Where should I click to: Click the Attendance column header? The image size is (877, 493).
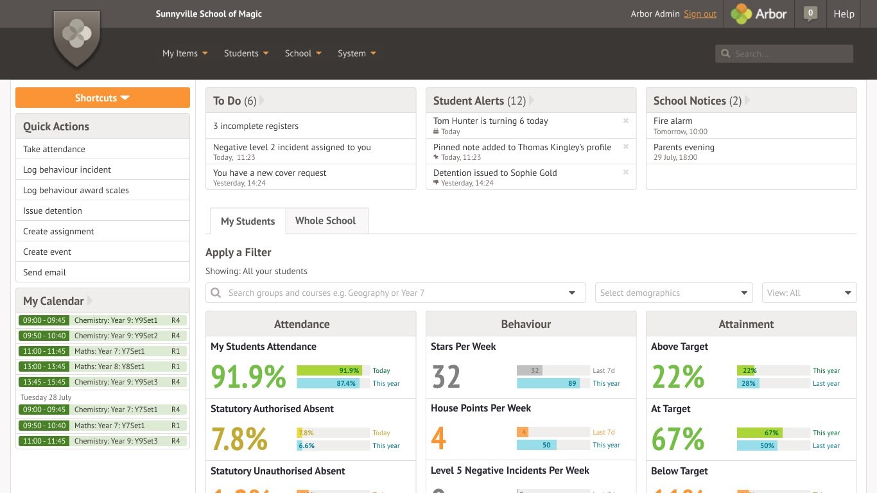point(311,324)
